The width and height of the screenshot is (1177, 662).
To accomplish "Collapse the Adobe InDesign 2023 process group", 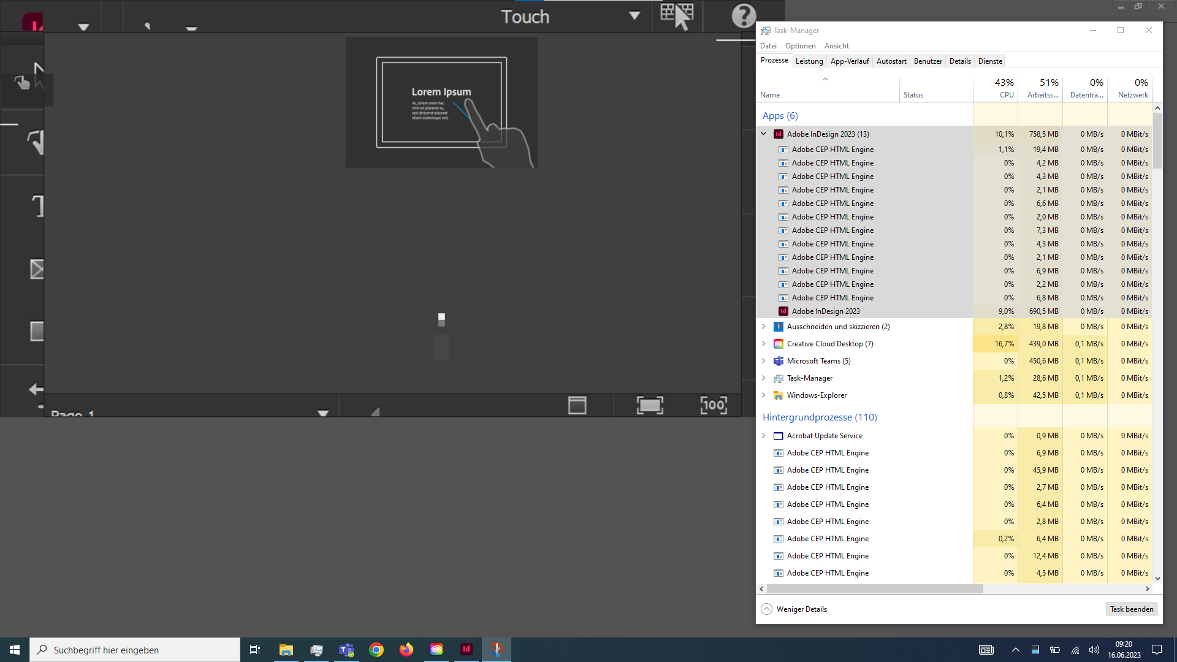I will [x=764, y=134].
